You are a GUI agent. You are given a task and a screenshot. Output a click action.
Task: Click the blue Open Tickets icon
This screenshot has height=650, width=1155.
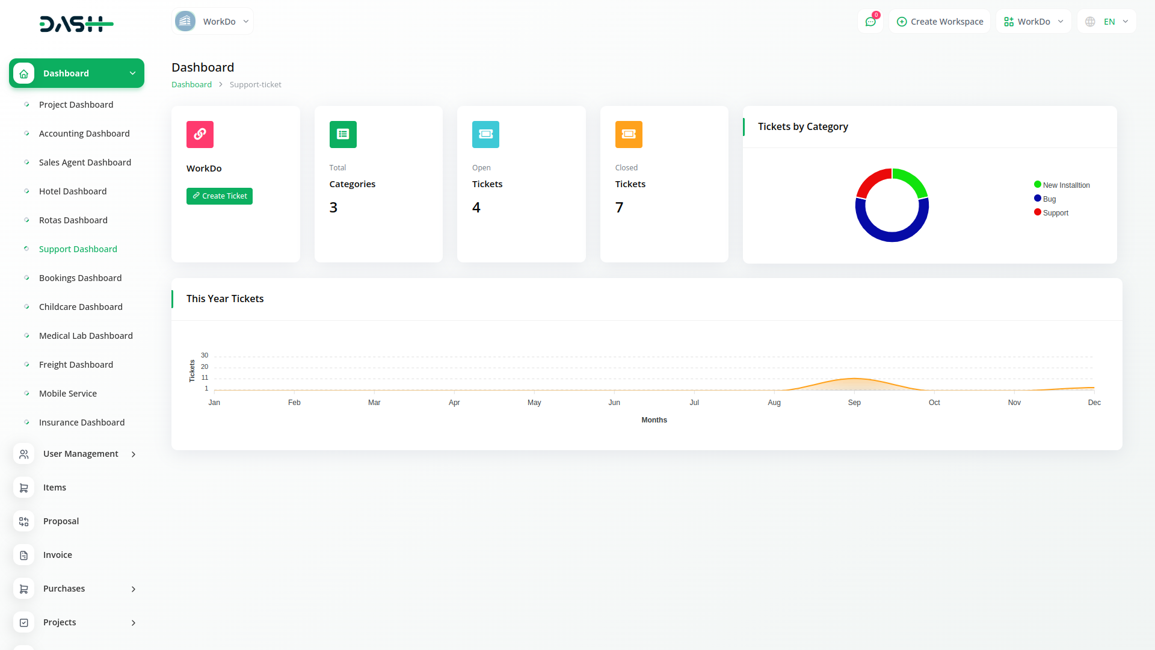click(485, 134)
